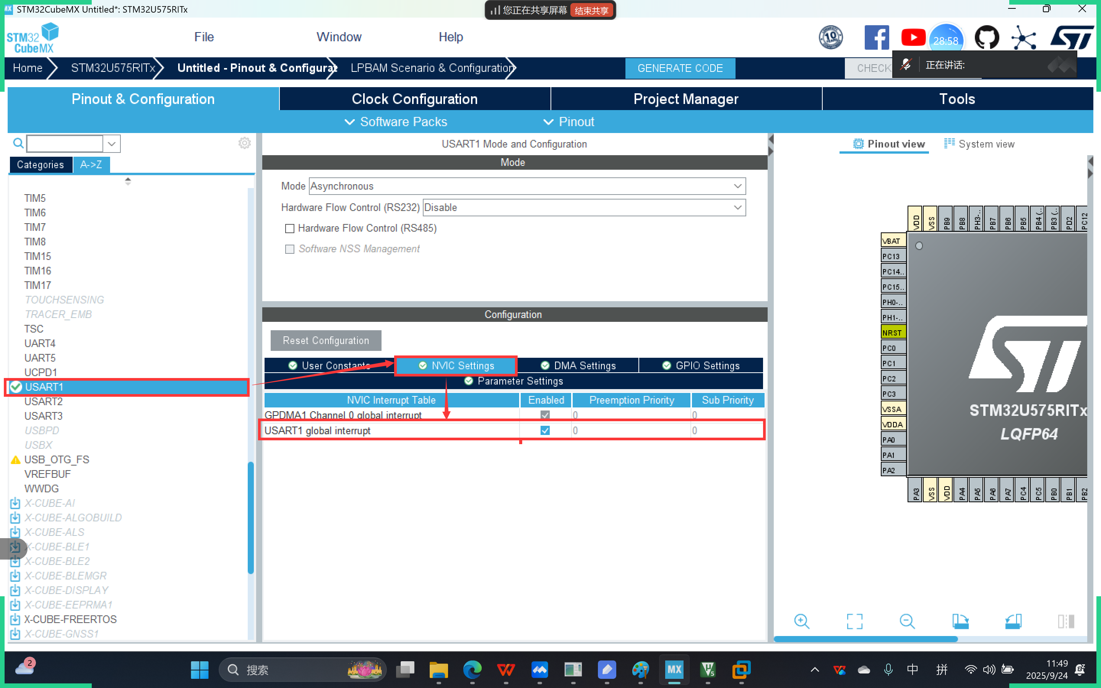
Task: Click the VirtualBox icon in the taskbar
Action: click(x=742, y=670)
